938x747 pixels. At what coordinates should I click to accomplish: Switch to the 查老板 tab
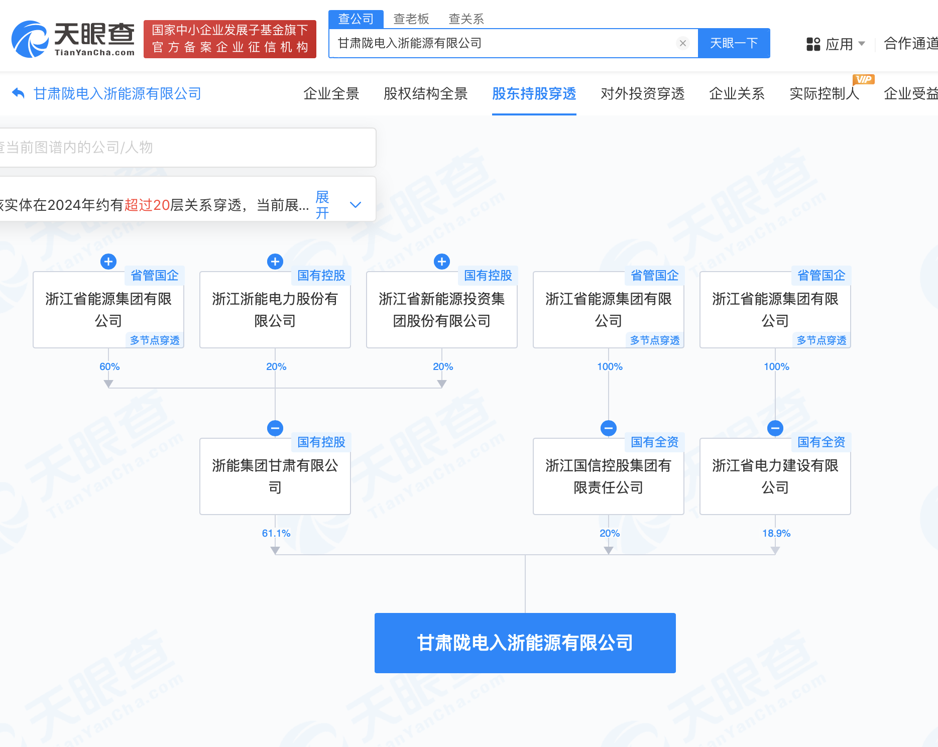coord(410,19)
